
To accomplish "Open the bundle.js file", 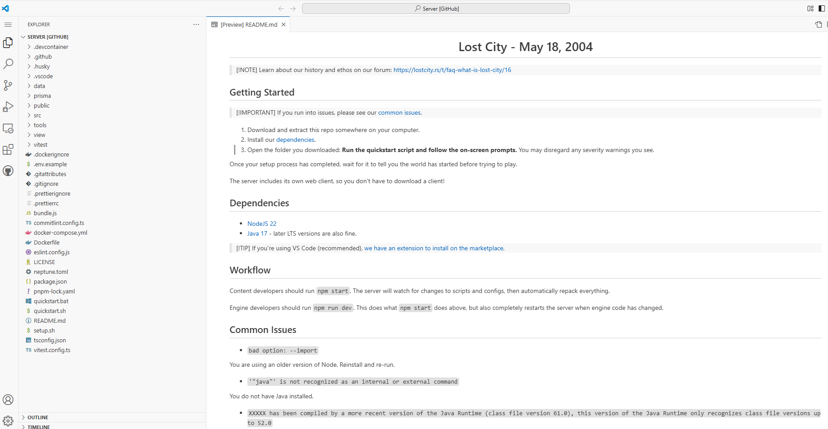I will (113, 213).
